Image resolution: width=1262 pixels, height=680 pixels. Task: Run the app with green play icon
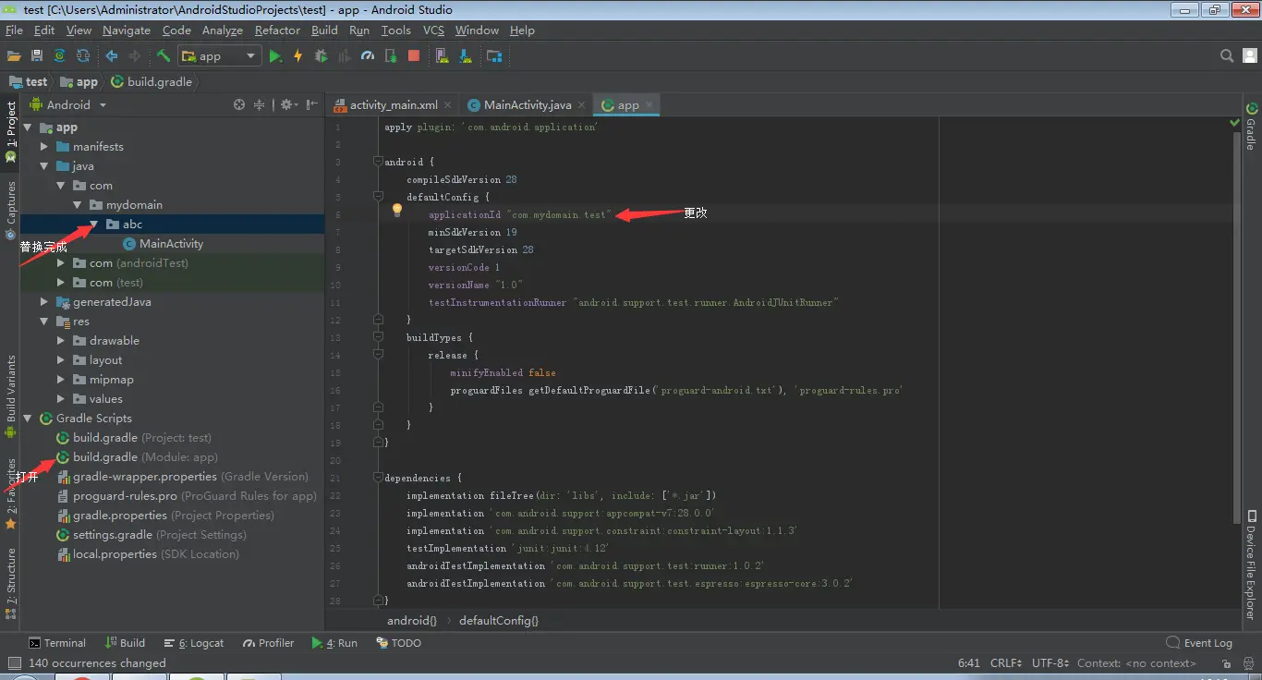coord(275,56)
